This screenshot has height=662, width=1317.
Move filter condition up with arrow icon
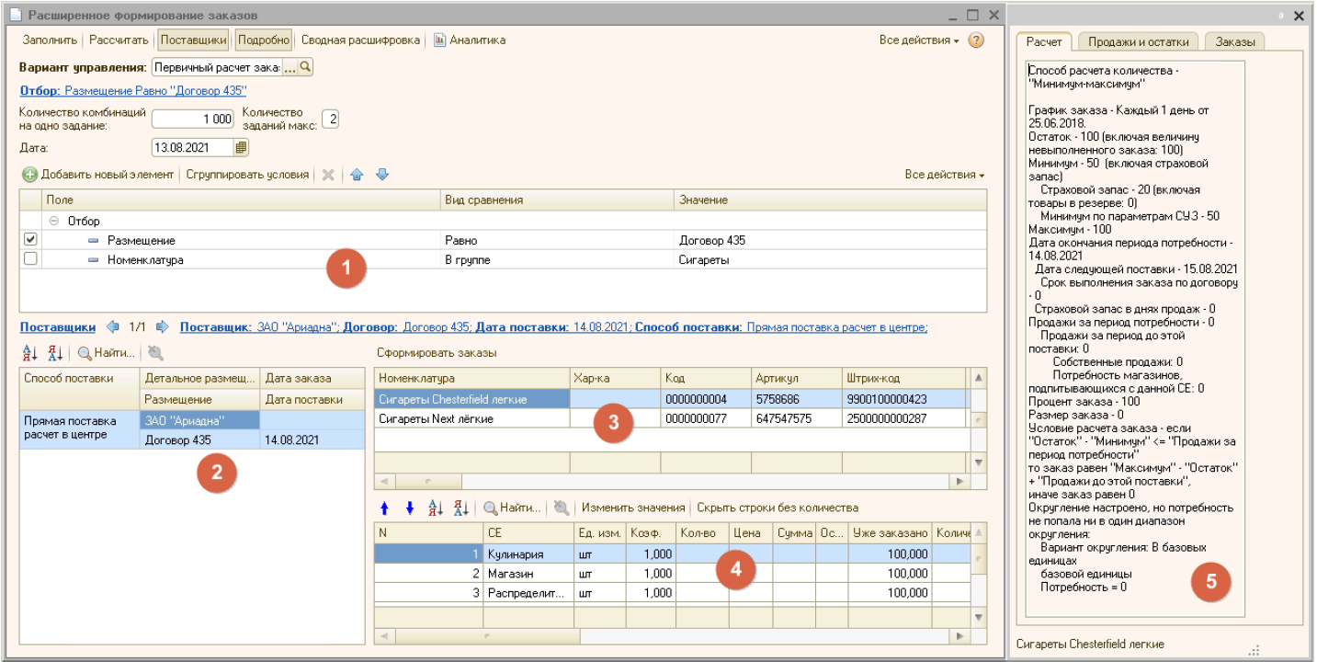(x=357, y=175)
